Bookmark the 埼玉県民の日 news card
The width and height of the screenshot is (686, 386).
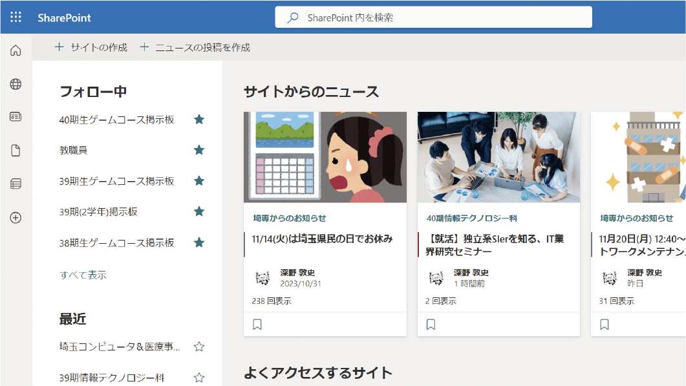[x=257, y=325]
